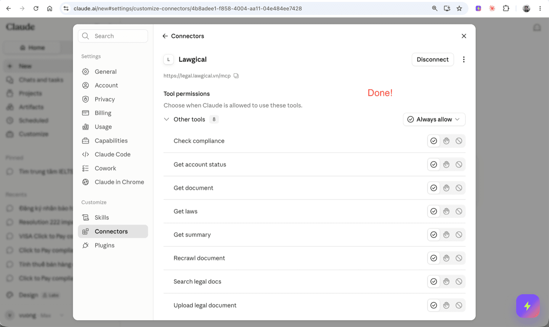549x327 pixels.
Task: Block the Get laws tool
Action: [459, 211]
